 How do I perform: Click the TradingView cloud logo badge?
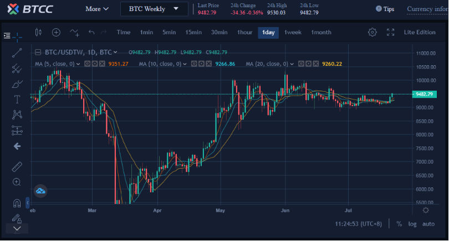[x=40, y=191]
